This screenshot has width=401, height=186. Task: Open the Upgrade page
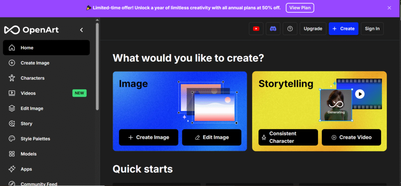pyautogui.click(x=313, y=29)
